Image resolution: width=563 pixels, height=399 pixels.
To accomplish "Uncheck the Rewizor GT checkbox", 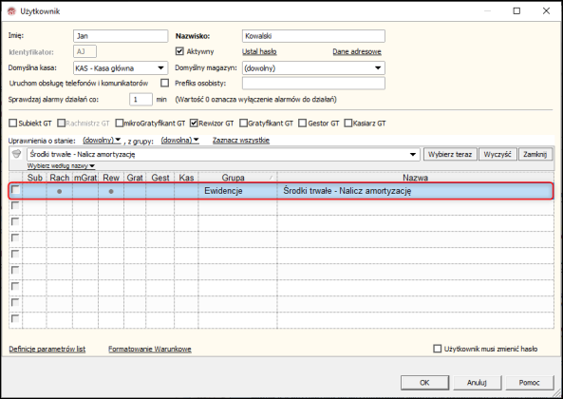I will click(x=194, y=123).
